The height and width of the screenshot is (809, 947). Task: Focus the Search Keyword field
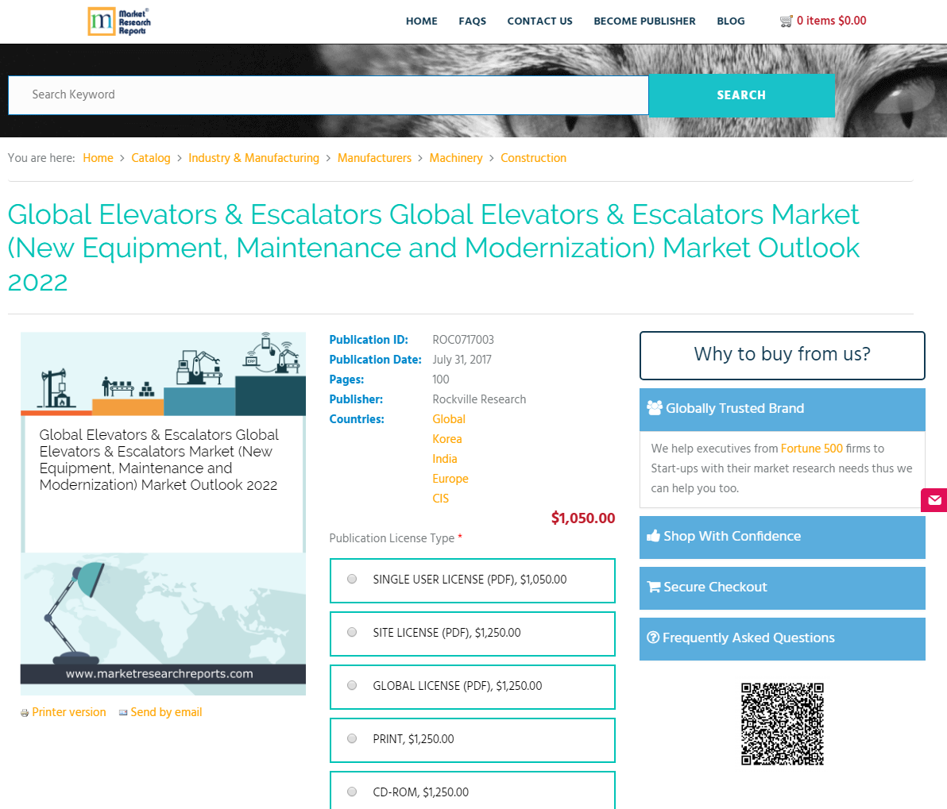[x=328, y=94]
